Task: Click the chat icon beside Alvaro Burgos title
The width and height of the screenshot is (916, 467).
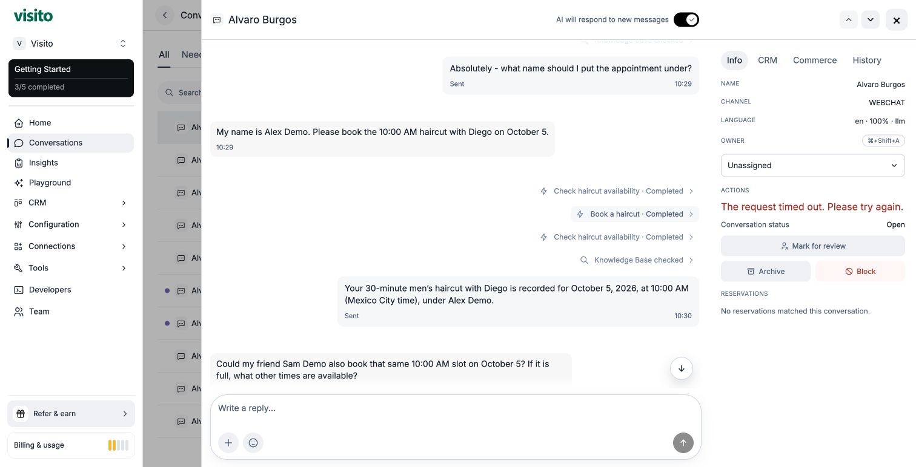Action: (x=216, y=20)
